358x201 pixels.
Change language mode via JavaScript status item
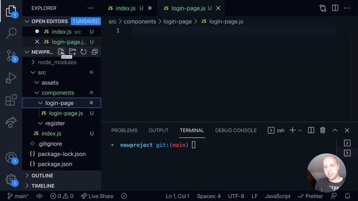[277, 196]
